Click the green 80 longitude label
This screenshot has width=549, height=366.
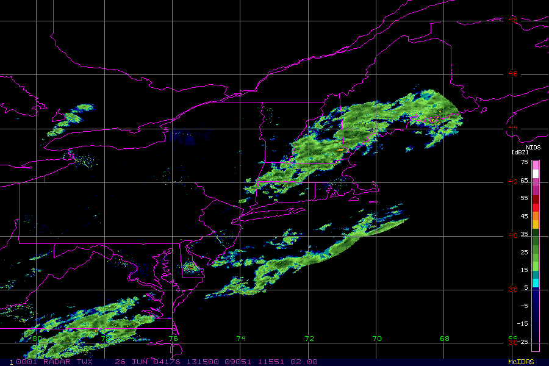point(37,339)
